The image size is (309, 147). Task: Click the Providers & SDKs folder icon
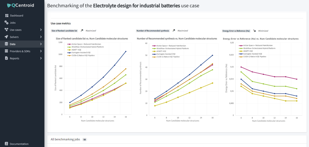click(x=7, y=51)
